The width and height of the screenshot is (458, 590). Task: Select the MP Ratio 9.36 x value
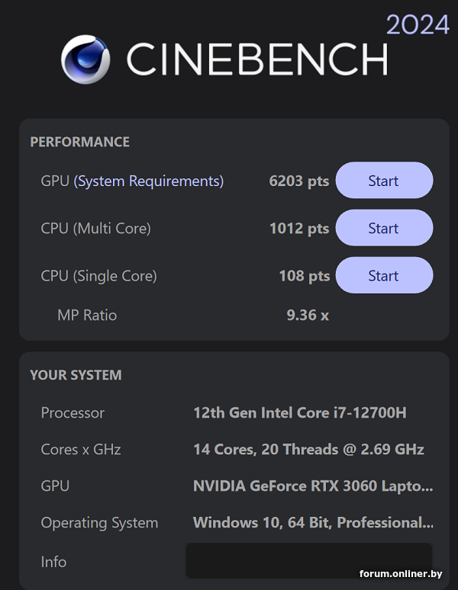(x=308, y=315)
